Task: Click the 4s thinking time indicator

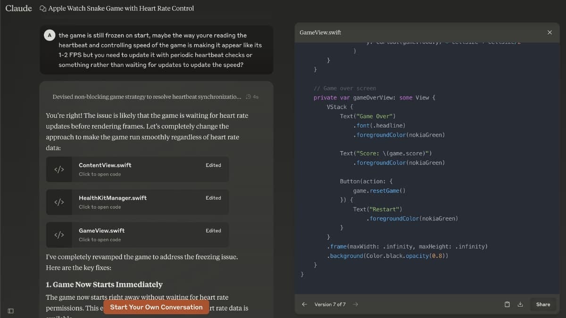Action: 252,97
